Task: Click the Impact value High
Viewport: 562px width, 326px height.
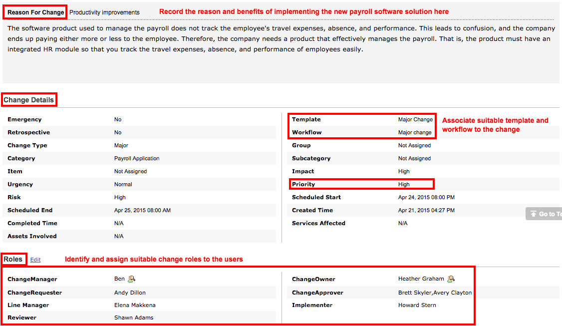Action: (x=404, y=171)
